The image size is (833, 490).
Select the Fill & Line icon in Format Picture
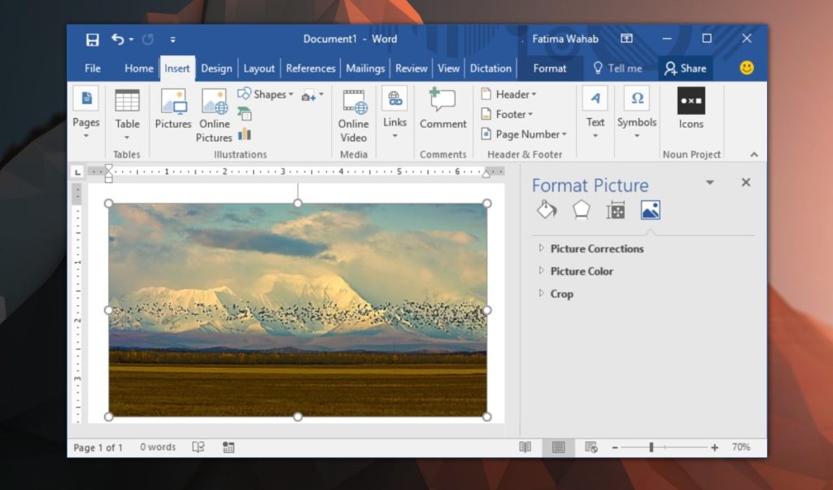tap(546, 209)
